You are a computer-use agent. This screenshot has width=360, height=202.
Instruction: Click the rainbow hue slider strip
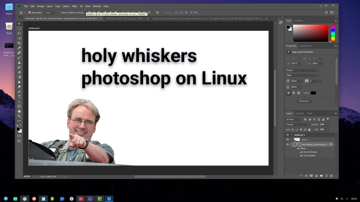[x=333, y=33]
